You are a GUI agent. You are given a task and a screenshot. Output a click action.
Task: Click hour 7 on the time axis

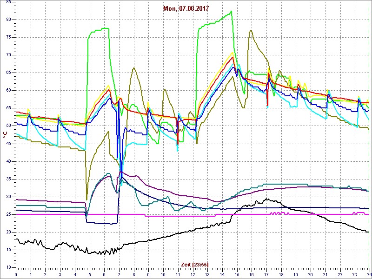click(x=119, y=274)
